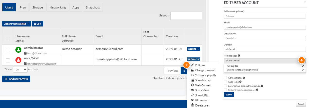This screenshot has width=309, height=108.
Task: Change the entries per page dropdown
Action: coord(20,69)
